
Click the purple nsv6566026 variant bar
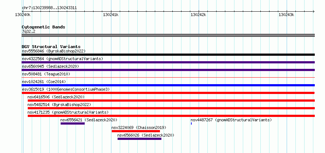point(139,139)
